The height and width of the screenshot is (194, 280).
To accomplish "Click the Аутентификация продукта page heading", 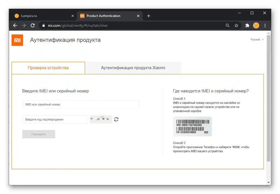I will pyautogui.click(x=65, y=40).
